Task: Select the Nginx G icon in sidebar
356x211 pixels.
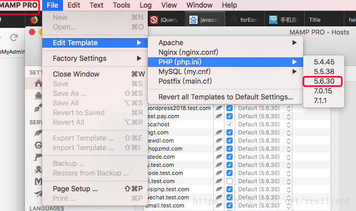Action: pos(39,145)
